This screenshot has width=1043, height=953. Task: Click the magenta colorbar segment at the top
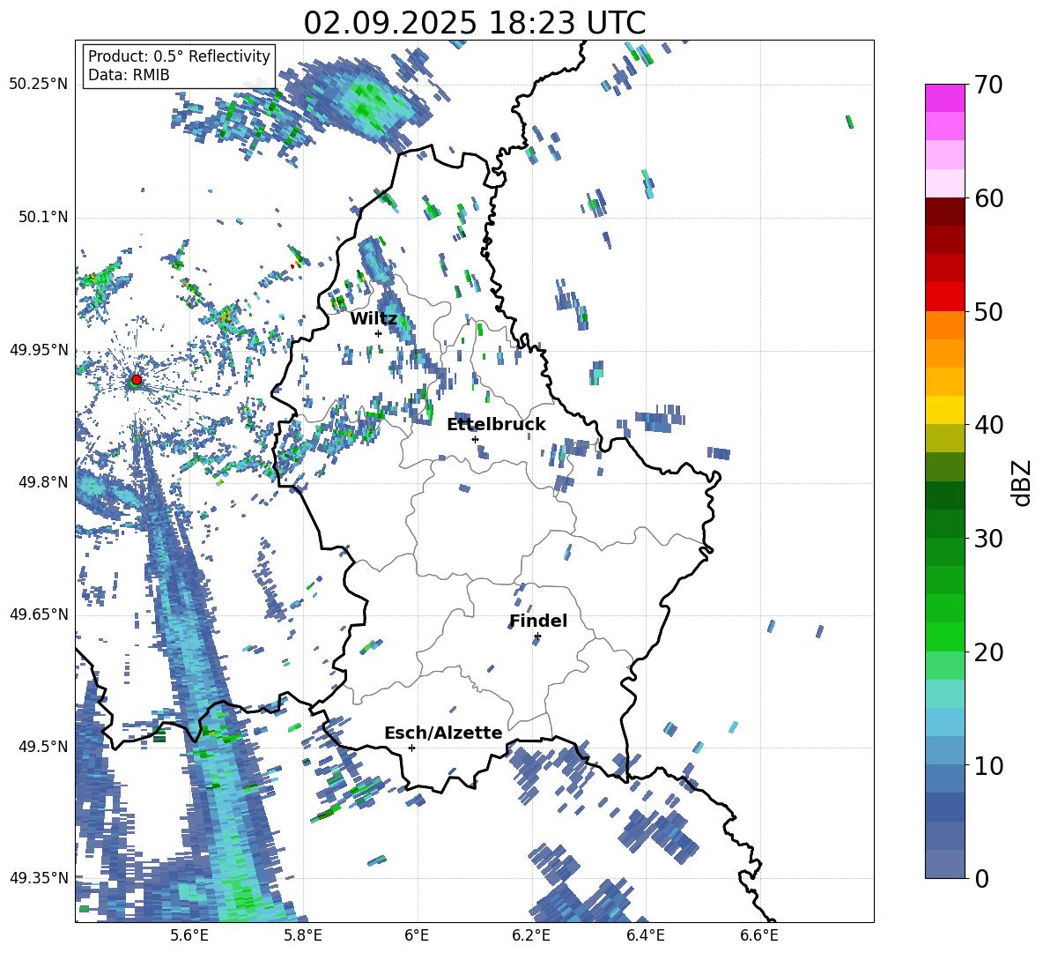945,98
